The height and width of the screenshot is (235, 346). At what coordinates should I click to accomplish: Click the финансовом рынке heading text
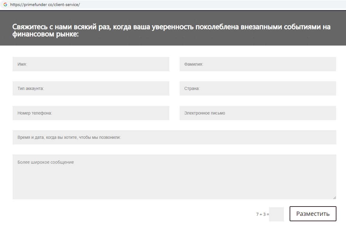pos(45,34)
